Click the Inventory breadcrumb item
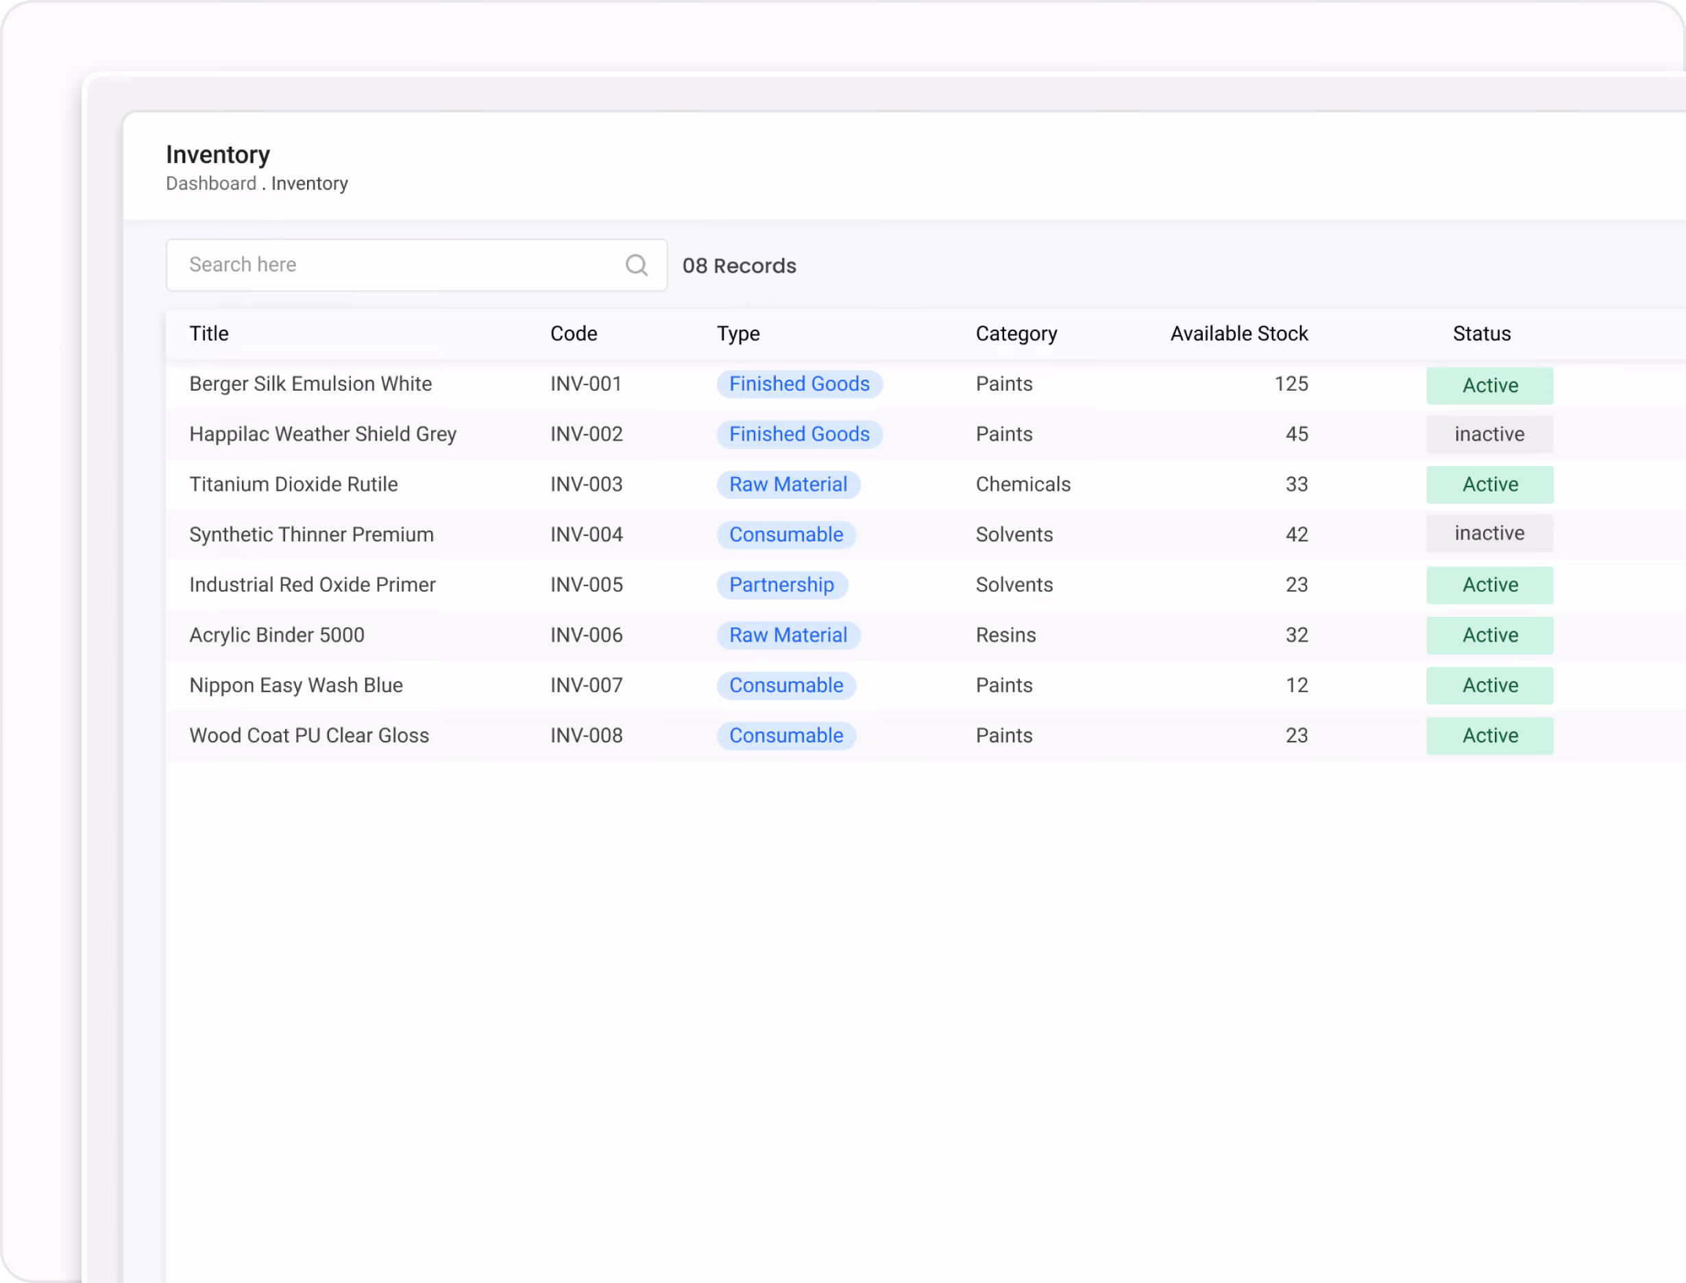The height and width of the screenshot is (1283, 1686). (x=309, y=184)
